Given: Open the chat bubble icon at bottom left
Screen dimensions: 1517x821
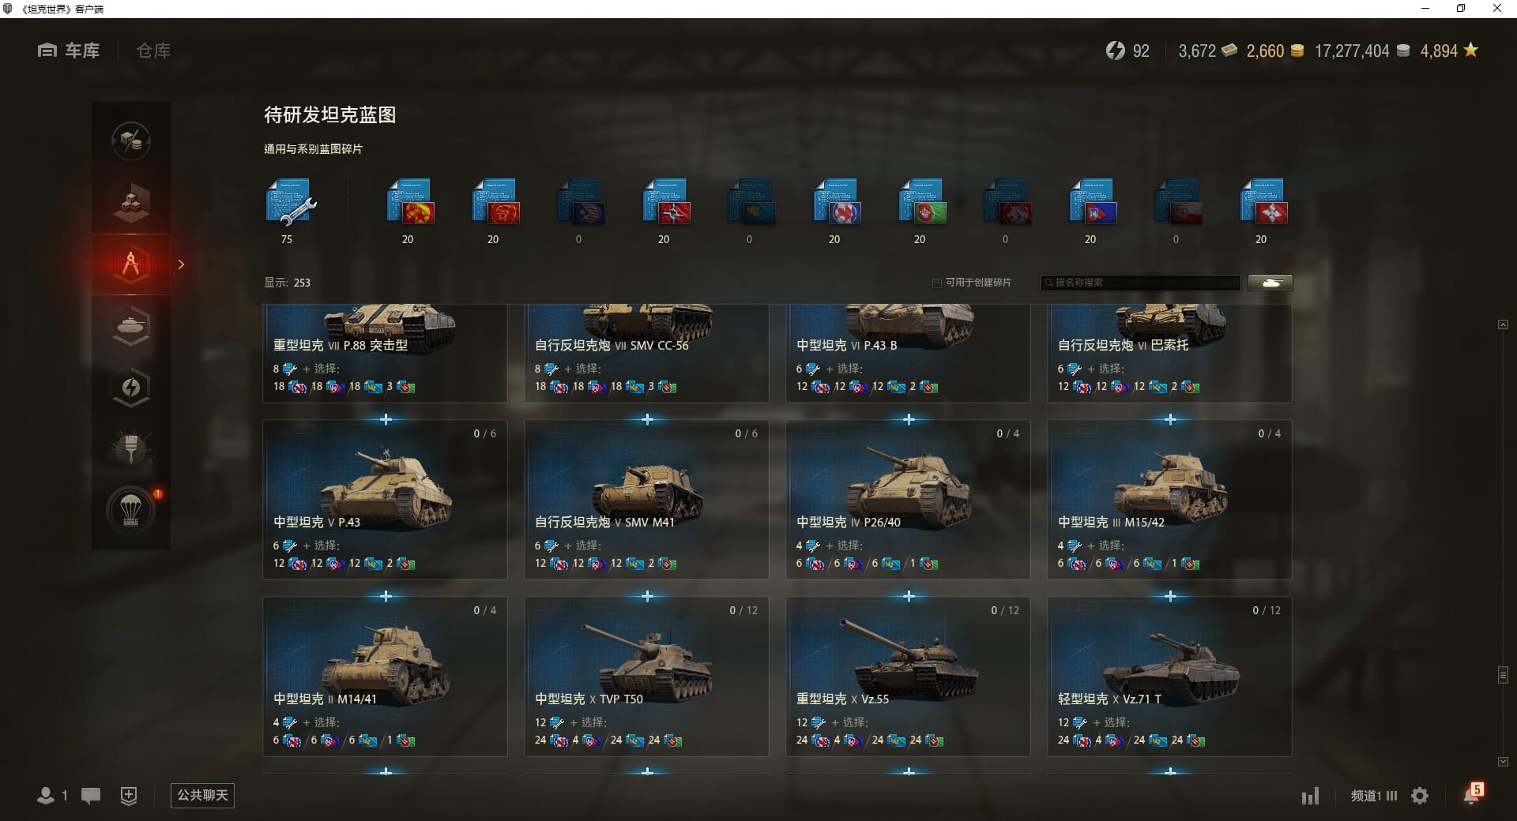Looking at the screenshot, I should tap(91, 796).
